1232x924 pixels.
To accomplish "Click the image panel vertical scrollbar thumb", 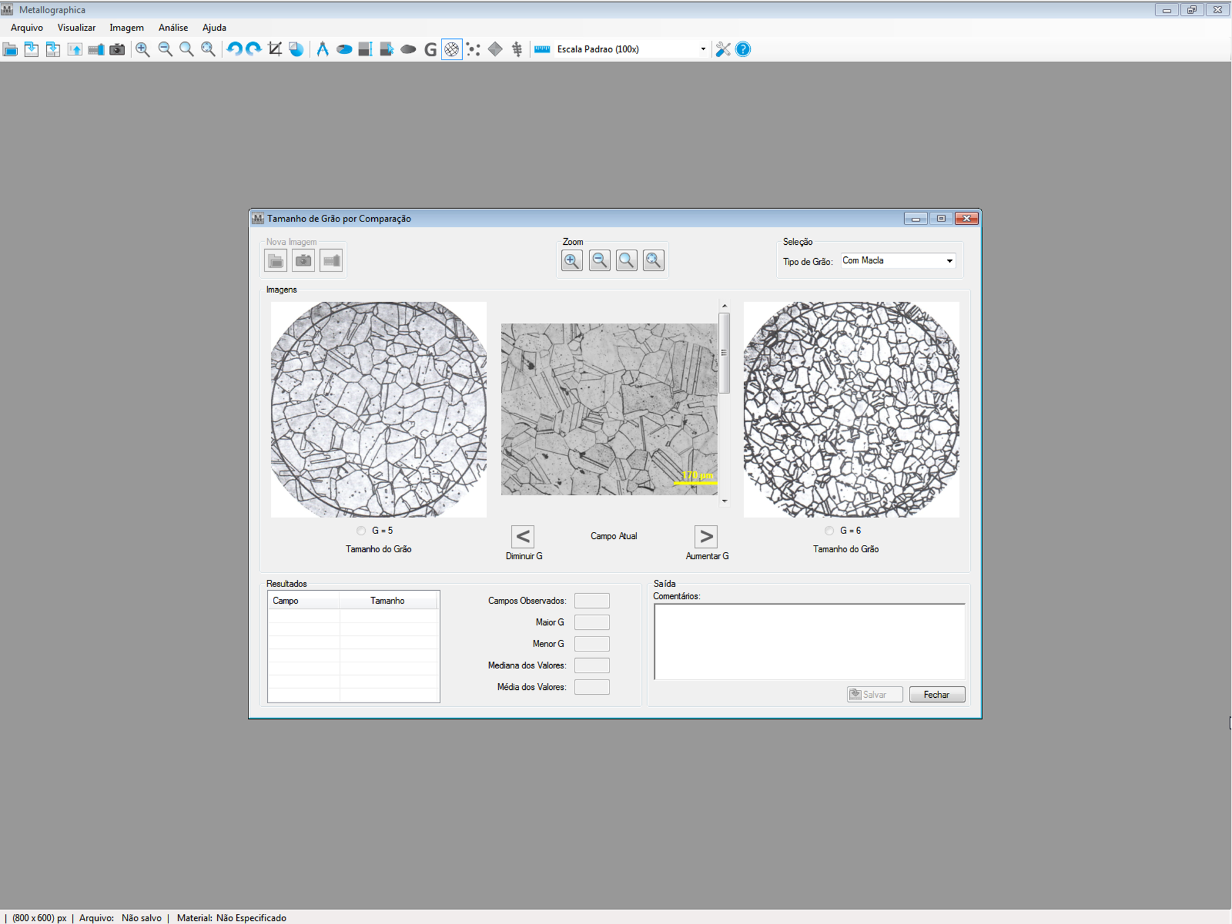I will (x=724, y=353).
